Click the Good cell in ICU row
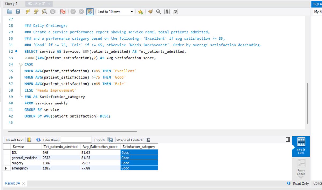This screenshot has width=322, height=190. [x=139, y=152]
